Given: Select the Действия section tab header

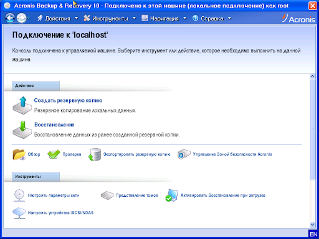Looking at the screenshot, I should [36, 86].
